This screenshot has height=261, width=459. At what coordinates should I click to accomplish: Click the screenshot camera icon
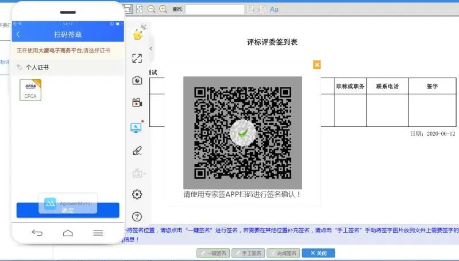[137, 80]
